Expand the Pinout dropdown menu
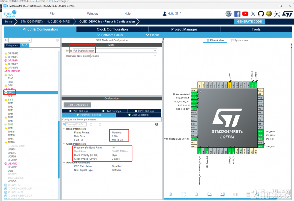Viewport: 294px width, 201px height. [x=152, y=35]
